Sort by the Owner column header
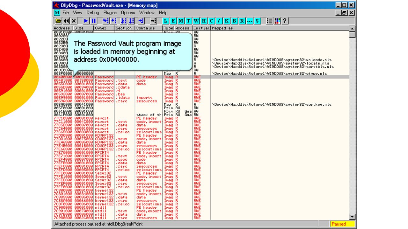 [104, 28]
